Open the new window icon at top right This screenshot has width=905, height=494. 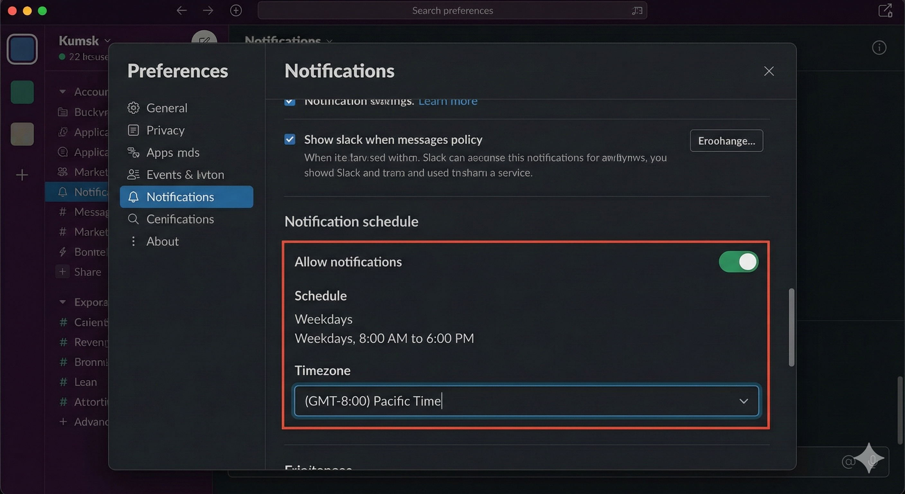click(885, 10)
